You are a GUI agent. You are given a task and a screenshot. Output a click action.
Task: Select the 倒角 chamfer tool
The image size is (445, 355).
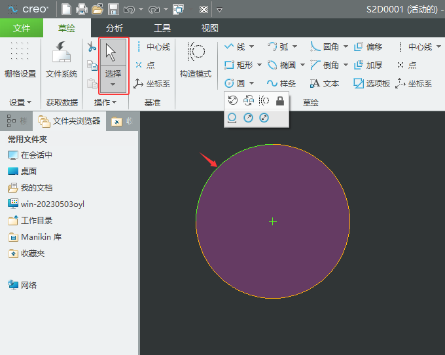coord(325,65)
